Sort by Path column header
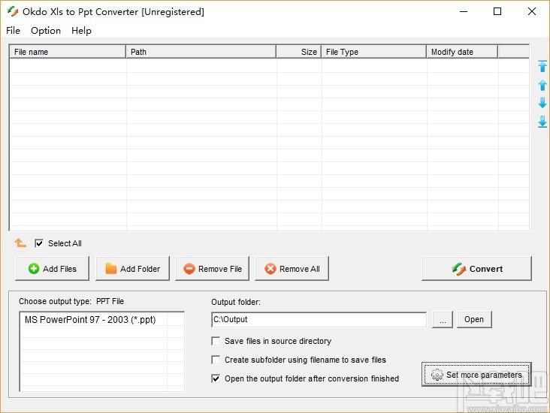 tap(201, 52)
